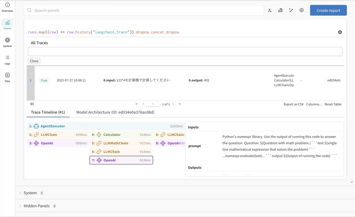Screen dimensions: 355x217
Task: Grab the panel resize handle at corner
Action: [x=351, y=181]
